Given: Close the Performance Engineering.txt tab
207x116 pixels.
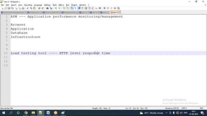Looking at the screenshot, I should 25,13.
